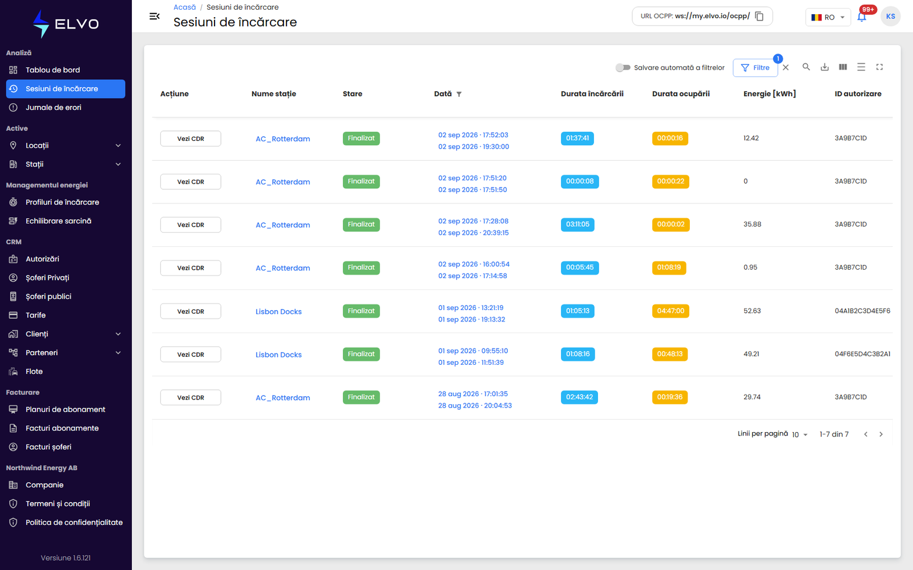Expand the Locații menu
The width and height of the screenshot is (913, 570).
(66, 145)
